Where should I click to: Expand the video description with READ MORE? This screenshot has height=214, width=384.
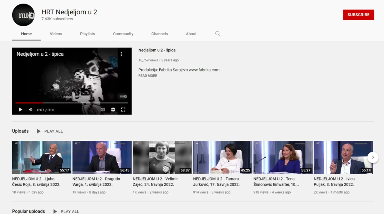pos(148,75)
